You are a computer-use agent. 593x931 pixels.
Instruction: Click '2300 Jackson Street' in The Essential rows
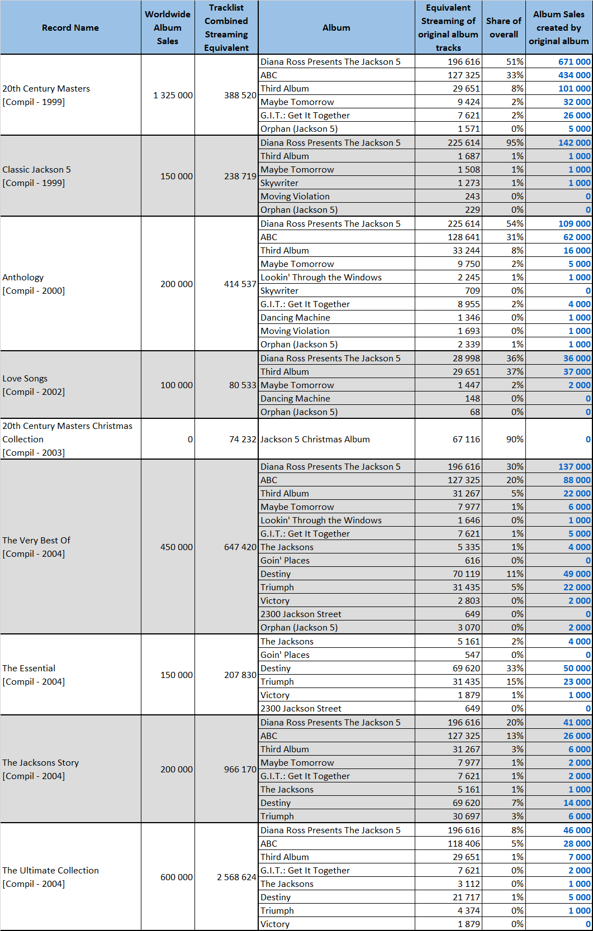coord(301,709)
